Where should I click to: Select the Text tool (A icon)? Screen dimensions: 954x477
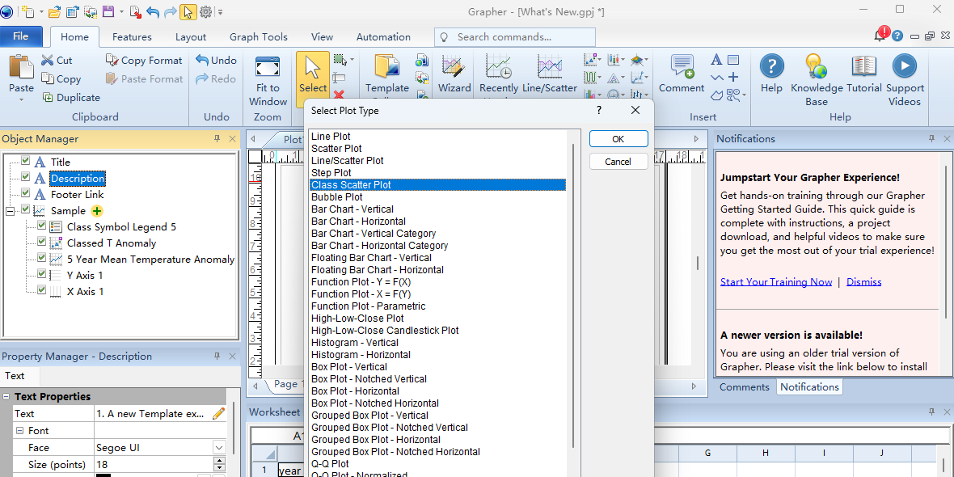pyautogui.click(x=717, y=60)
